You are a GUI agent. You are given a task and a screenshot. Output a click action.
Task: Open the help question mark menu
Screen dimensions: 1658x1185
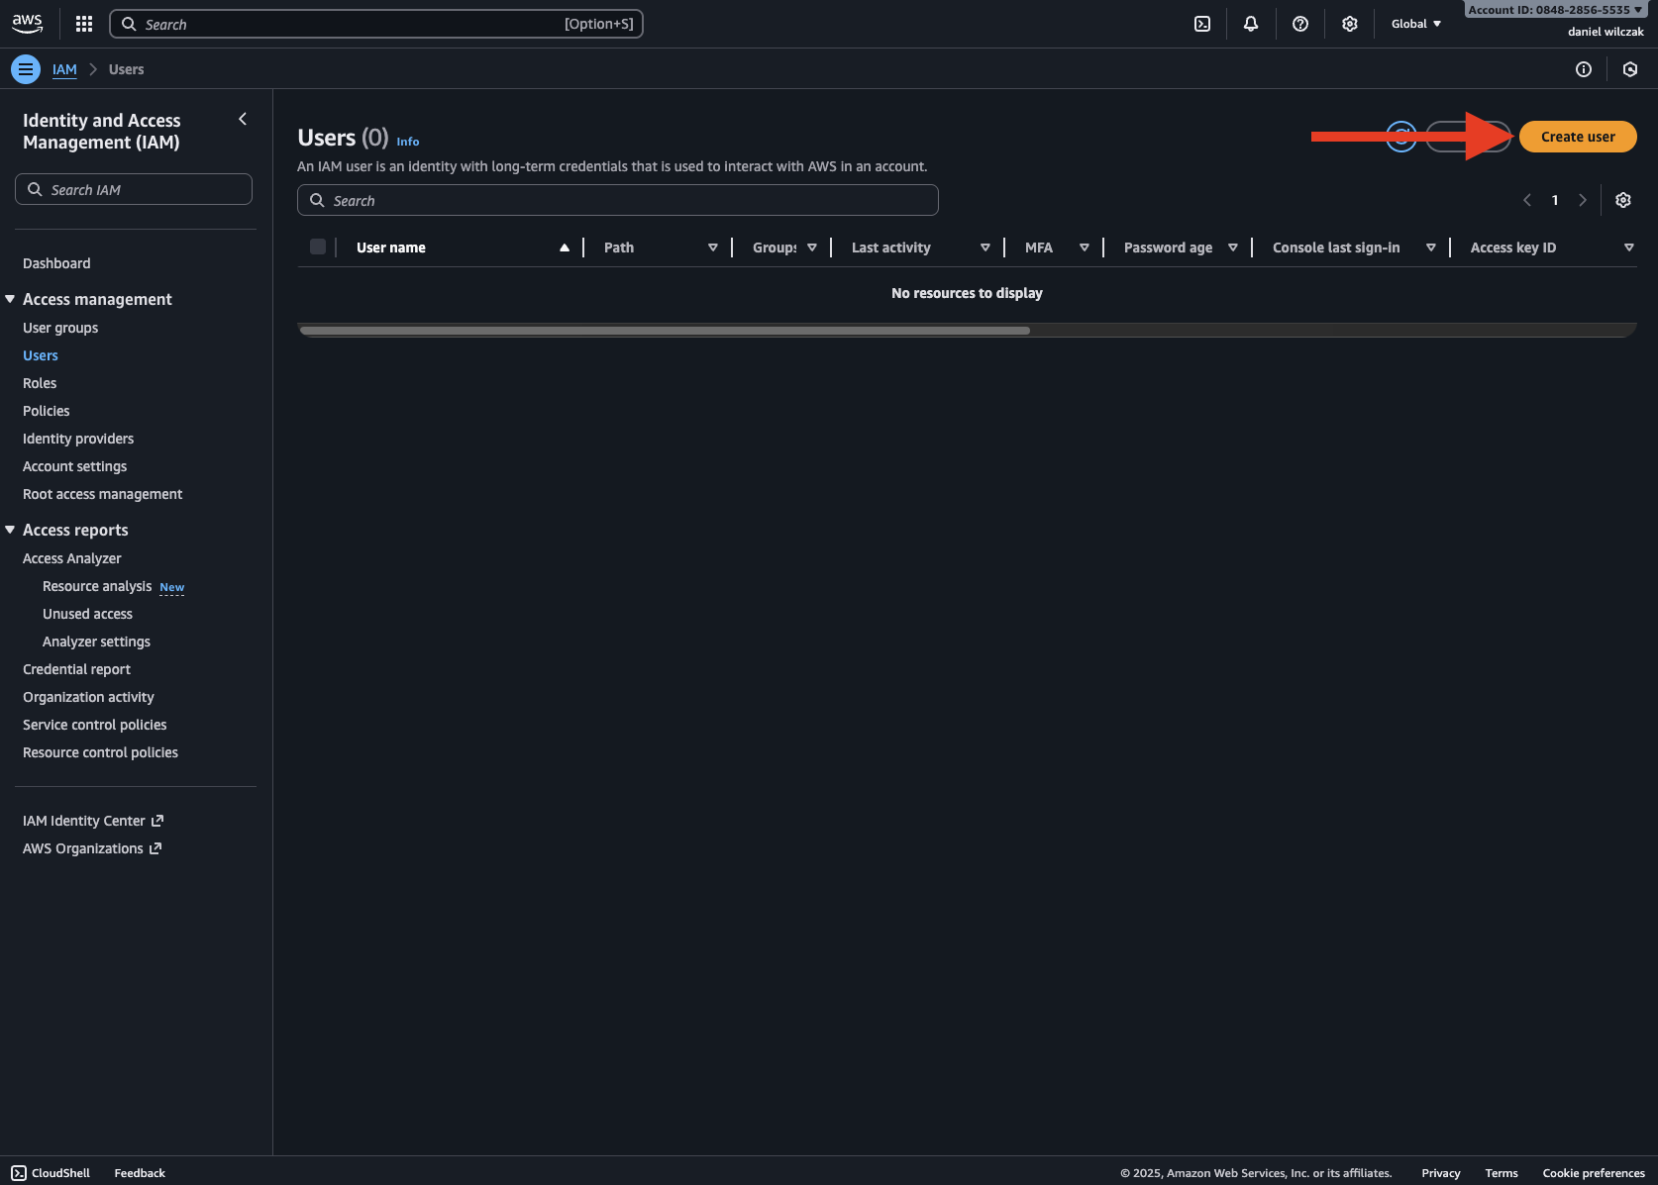pyautogui.click(x=1300, y=24)
